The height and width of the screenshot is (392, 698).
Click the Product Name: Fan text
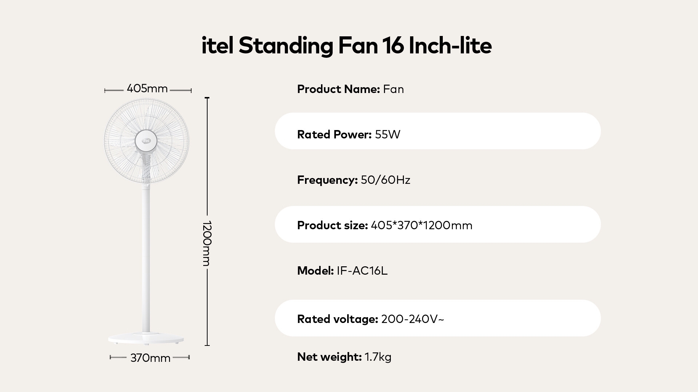point(350,89)
